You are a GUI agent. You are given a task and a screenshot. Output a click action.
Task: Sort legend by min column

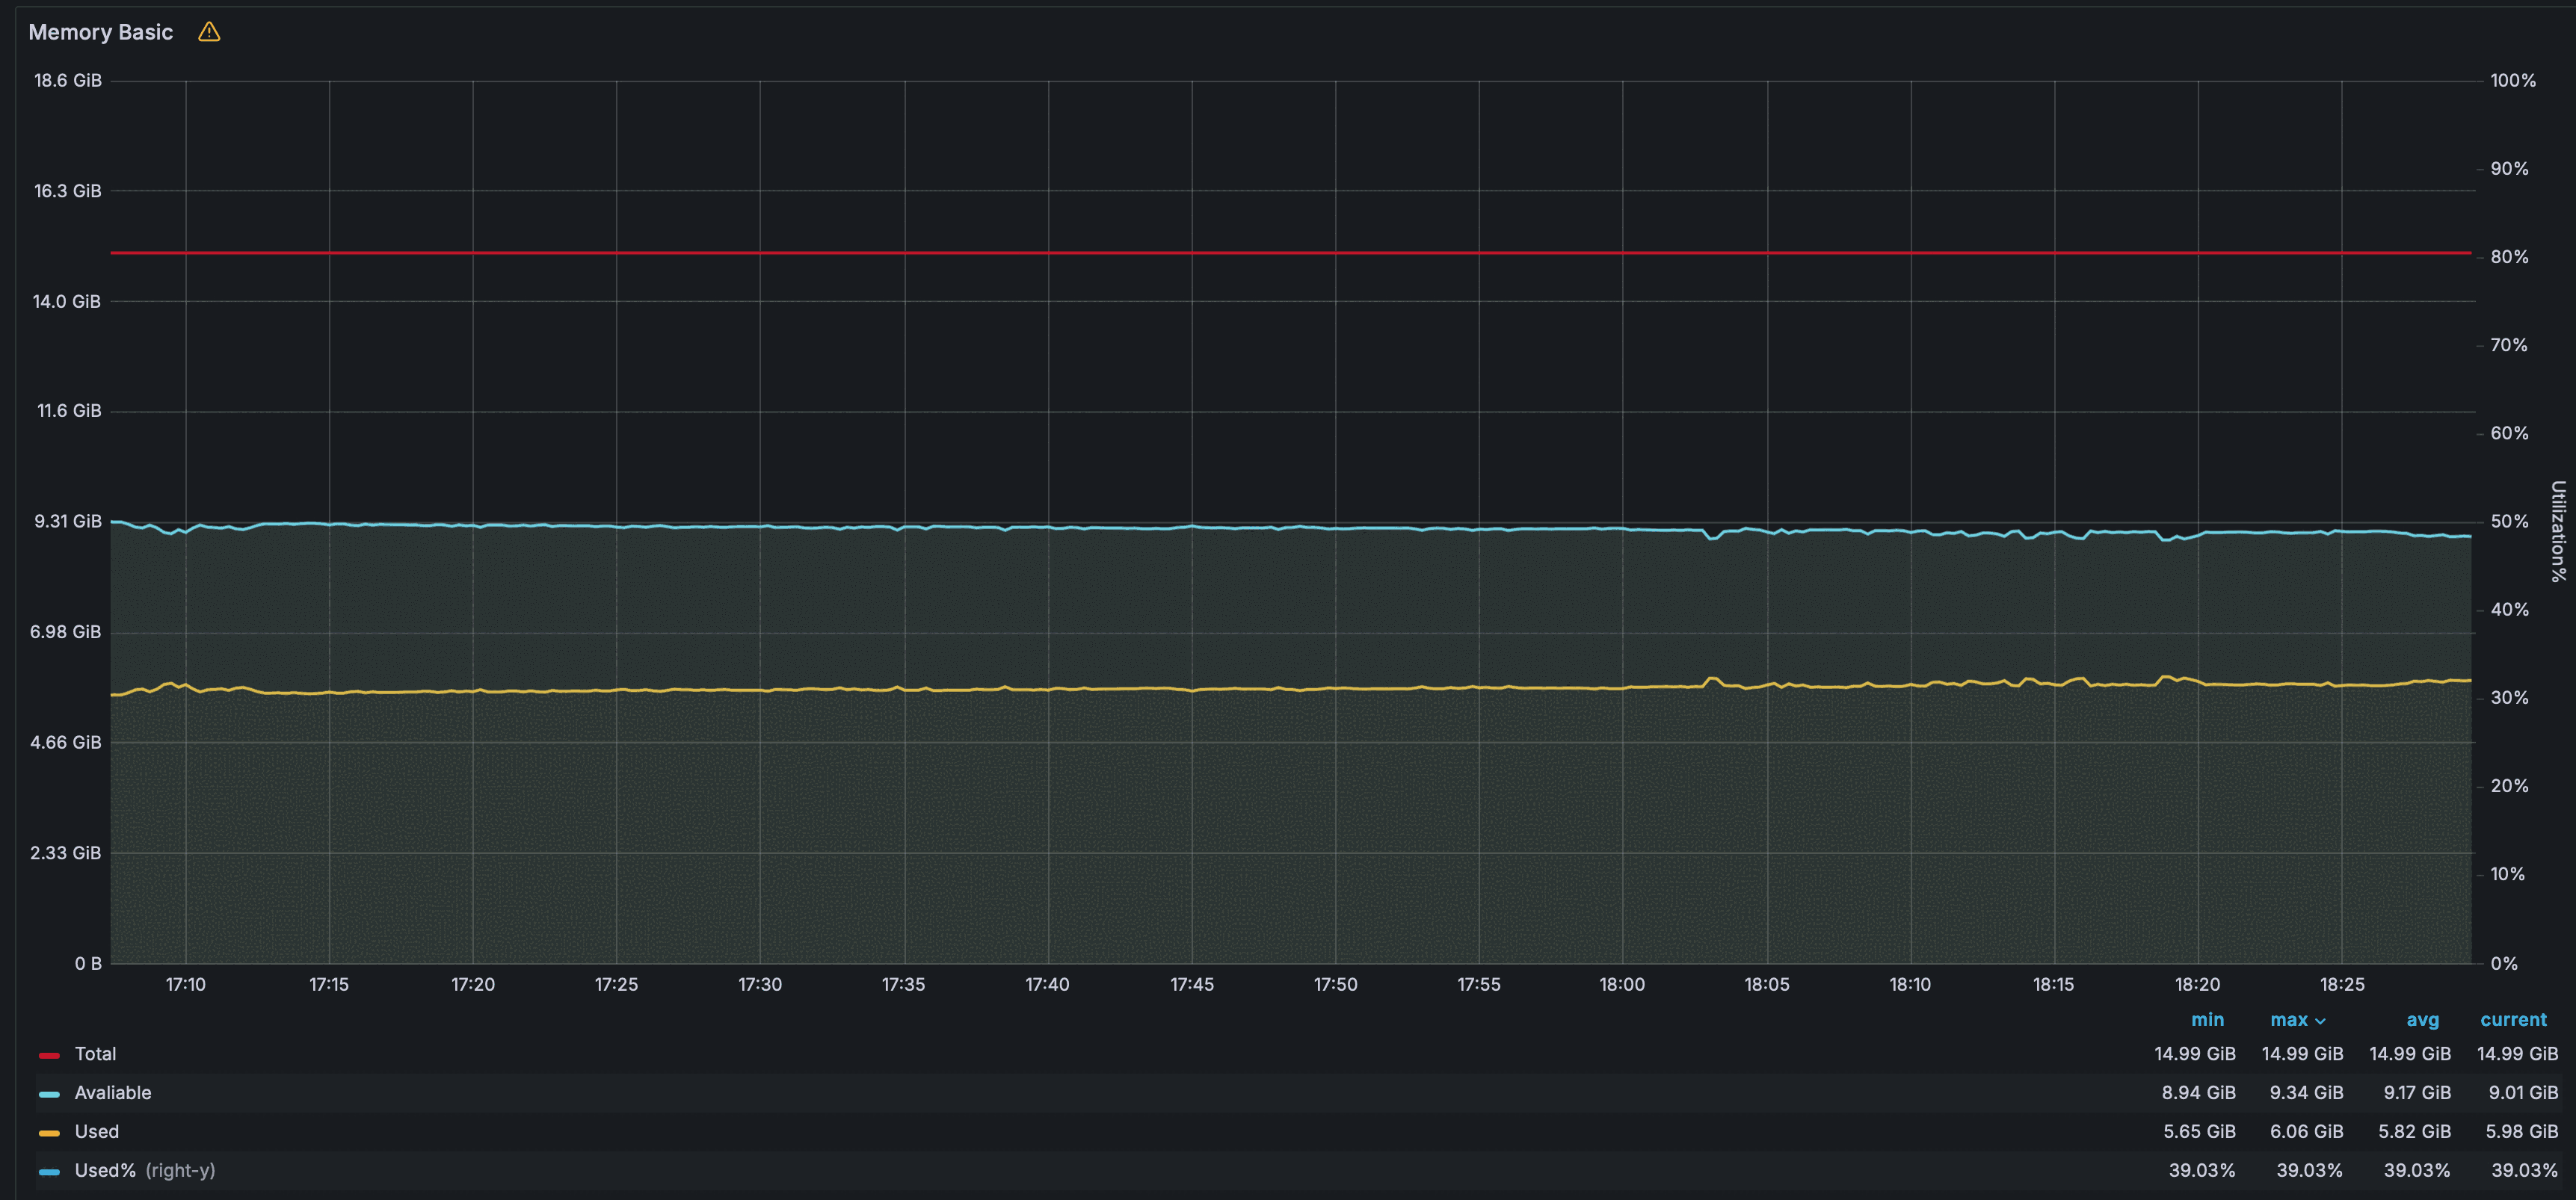coord(2207,1020)
